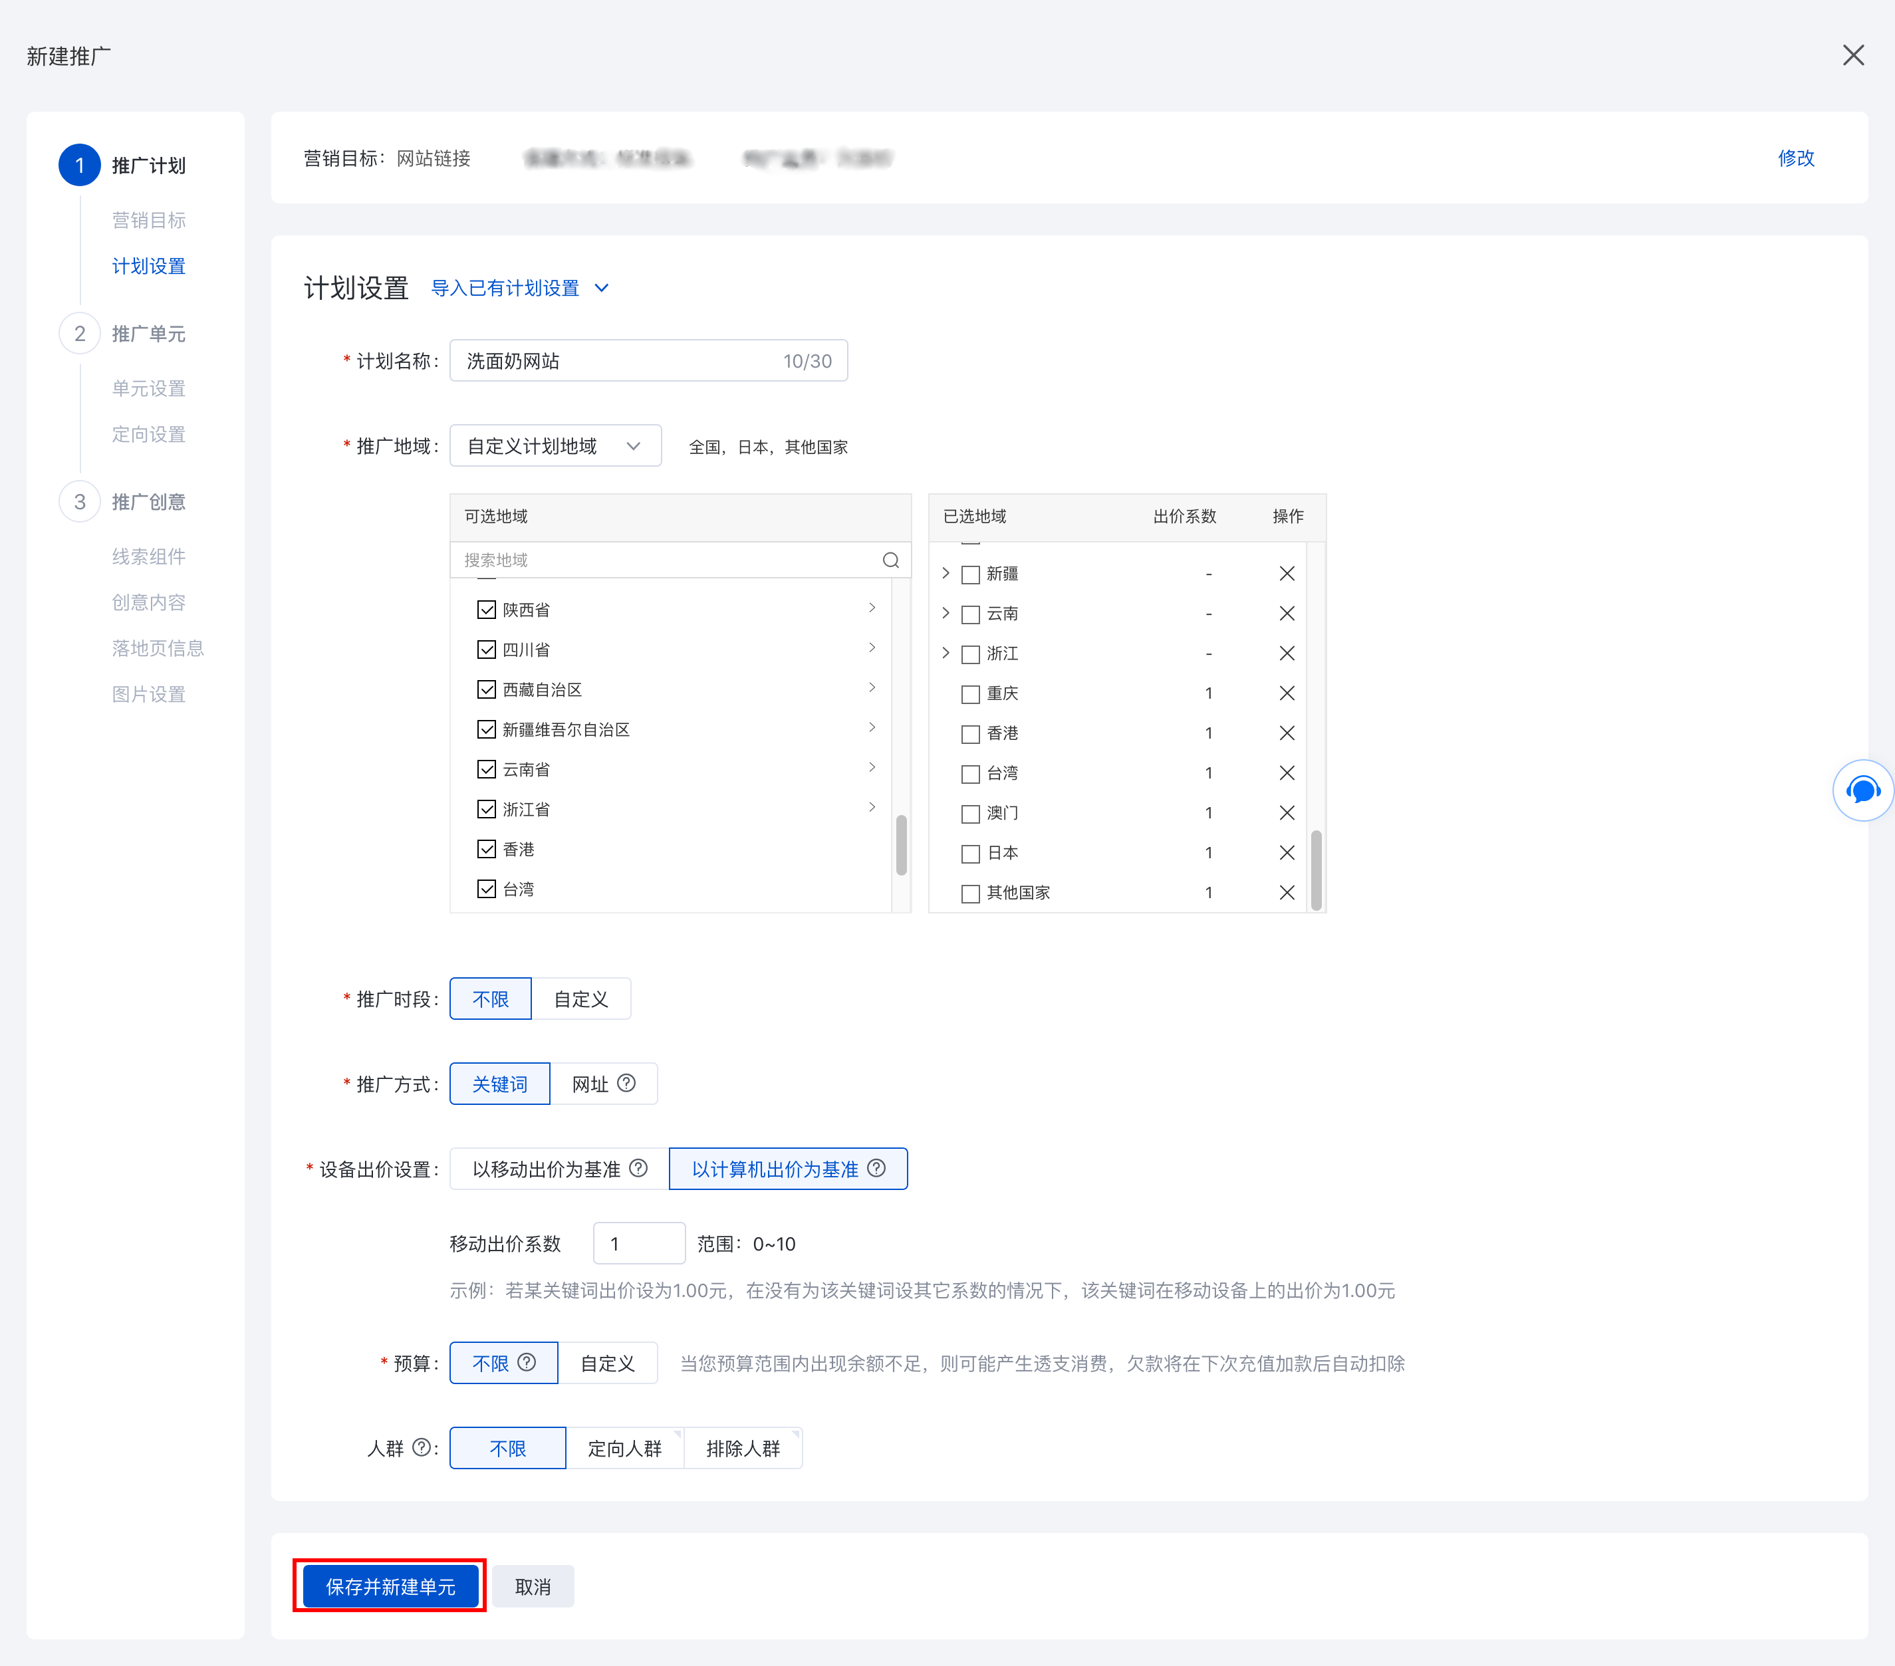Tick 重庆 checkbox in selected regions

click(971, 695)
